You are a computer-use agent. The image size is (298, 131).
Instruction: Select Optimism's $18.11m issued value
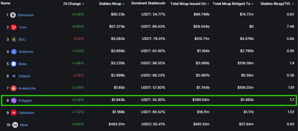203,112
